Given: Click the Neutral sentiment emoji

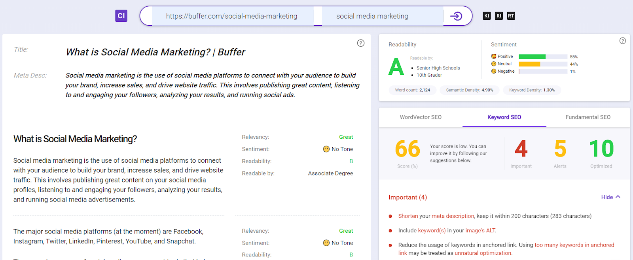Looking at the screenshot, I should (494, 64).
